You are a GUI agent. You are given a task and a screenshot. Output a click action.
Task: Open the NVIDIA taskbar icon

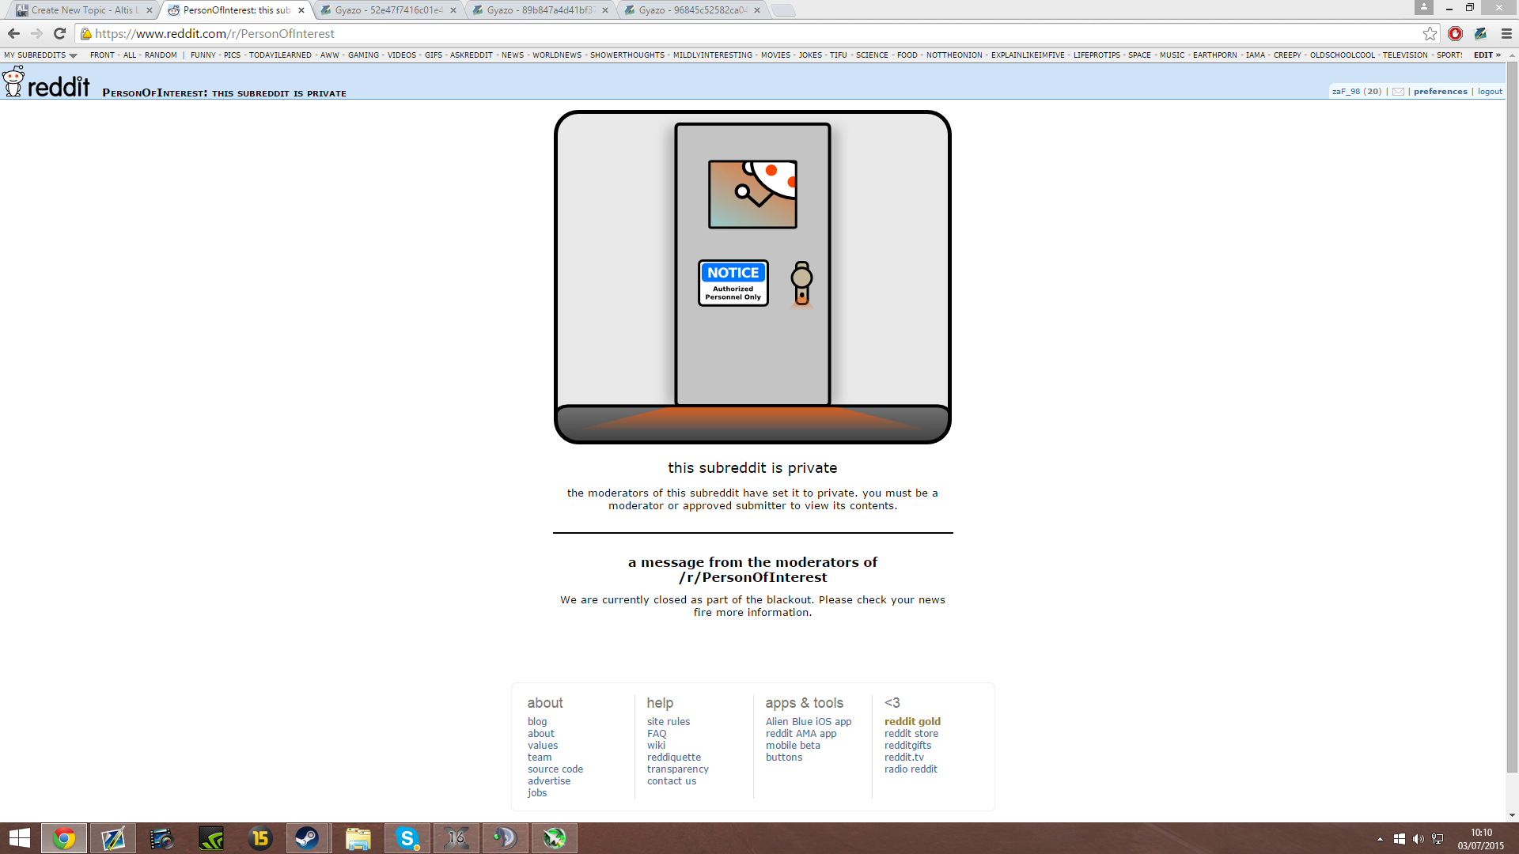211,838
